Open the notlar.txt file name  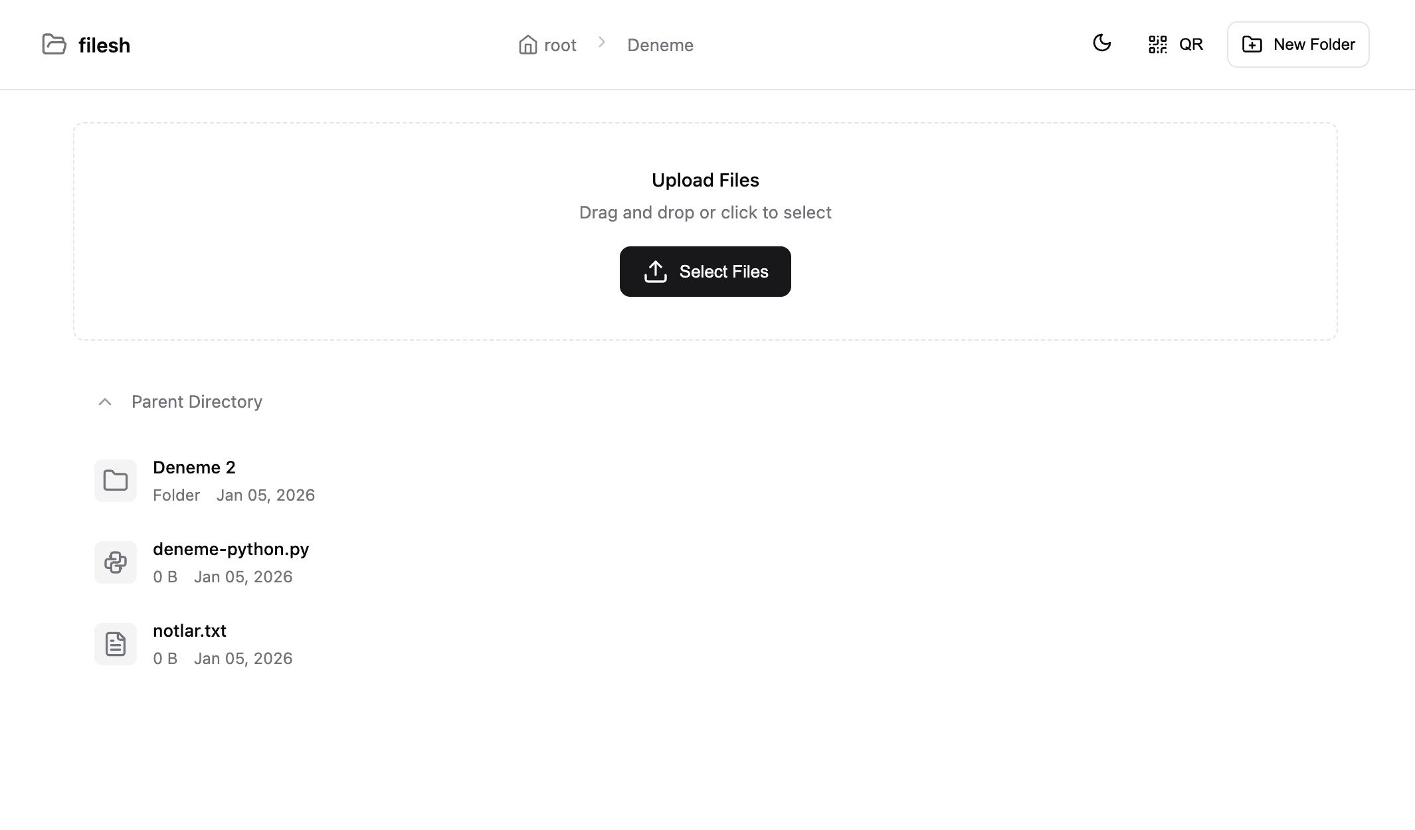(x=190, y=631)
